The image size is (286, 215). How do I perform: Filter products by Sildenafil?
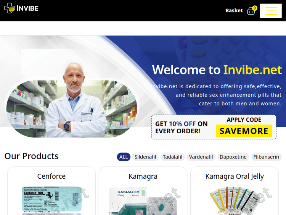145,157
